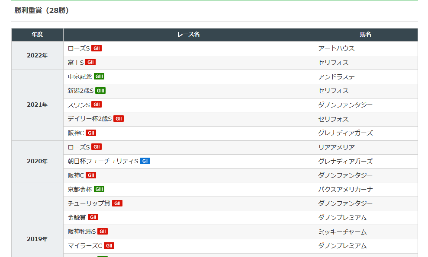Click the GIII badge beside 中京記念
This screenshot has width=428, height=257.
click(99, 76)
